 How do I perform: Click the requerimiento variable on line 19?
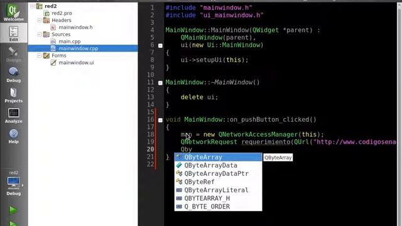click(x=266, y=142)
